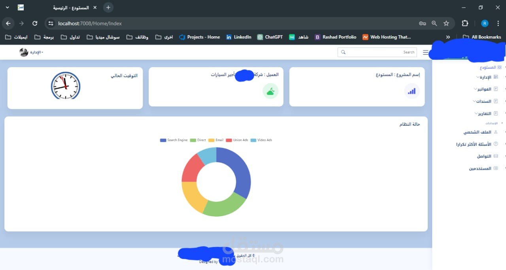Open ChatGPT bookmark

(x=270, y=37)
